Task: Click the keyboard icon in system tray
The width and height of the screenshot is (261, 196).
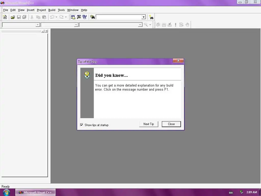Action: (x=231, y=192)
